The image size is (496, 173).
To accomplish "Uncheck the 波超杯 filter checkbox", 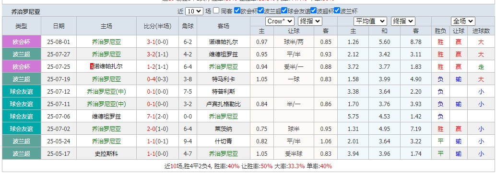I will coord(314,11).
